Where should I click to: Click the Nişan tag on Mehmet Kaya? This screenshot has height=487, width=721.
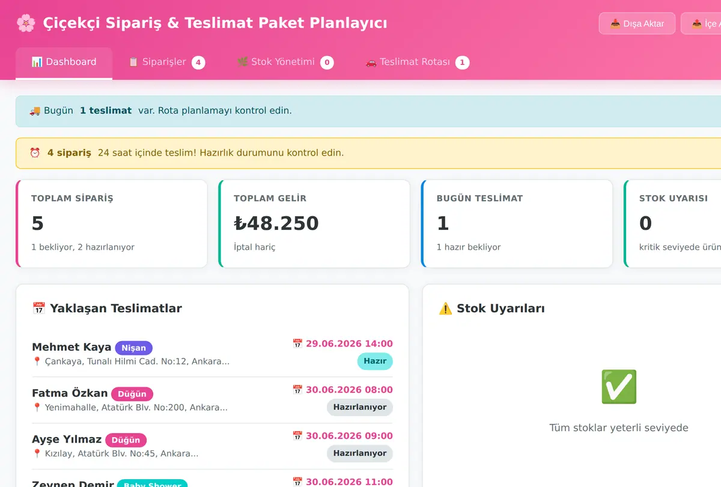pyautogui.click(x=133, y=348)
